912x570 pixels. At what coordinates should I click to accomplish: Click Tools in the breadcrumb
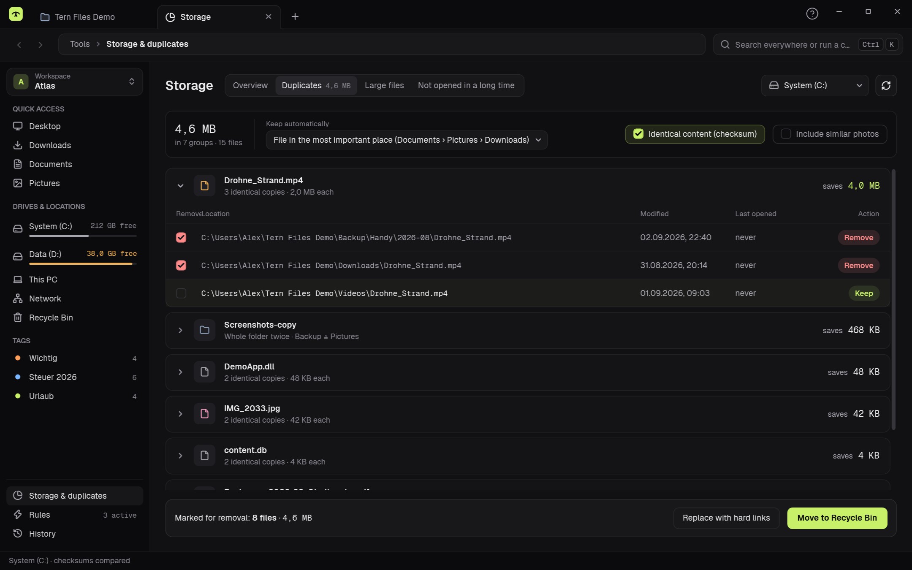80,44
